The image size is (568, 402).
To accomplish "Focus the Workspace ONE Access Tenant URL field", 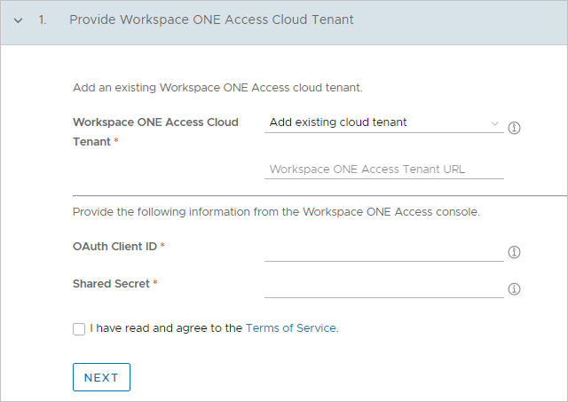I will (384, 169).
